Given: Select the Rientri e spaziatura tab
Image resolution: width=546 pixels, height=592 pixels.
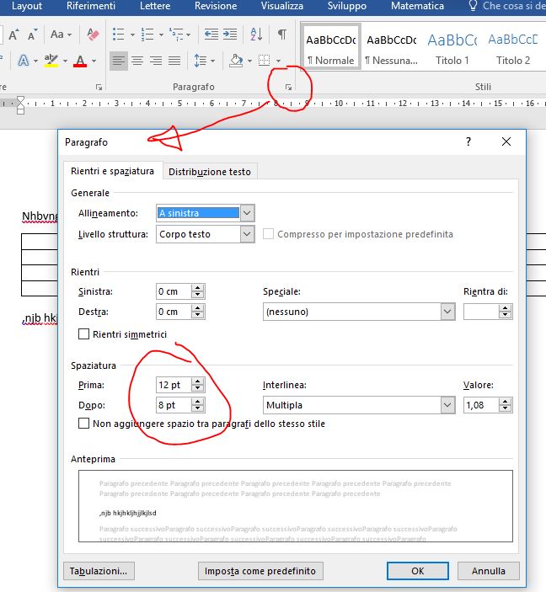Looking at the screenshot, I should [x=112, y=171].
